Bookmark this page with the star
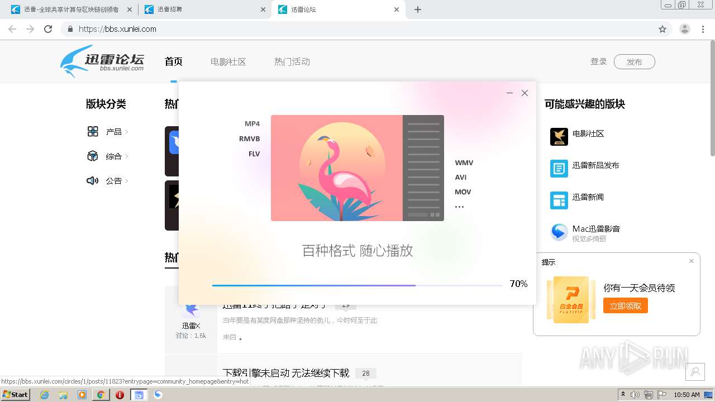715x402 pixels. pos(662,29)
